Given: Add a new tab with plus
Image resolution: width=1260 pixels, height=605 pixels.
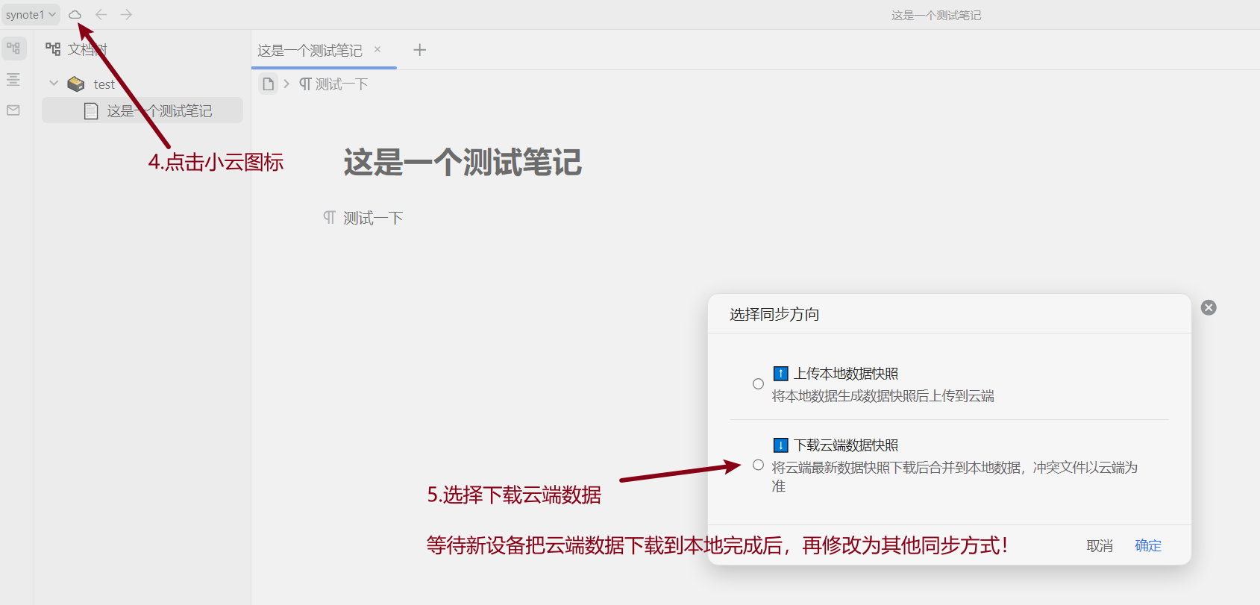Looking at the screenshot, I should (x=420, y=50).
